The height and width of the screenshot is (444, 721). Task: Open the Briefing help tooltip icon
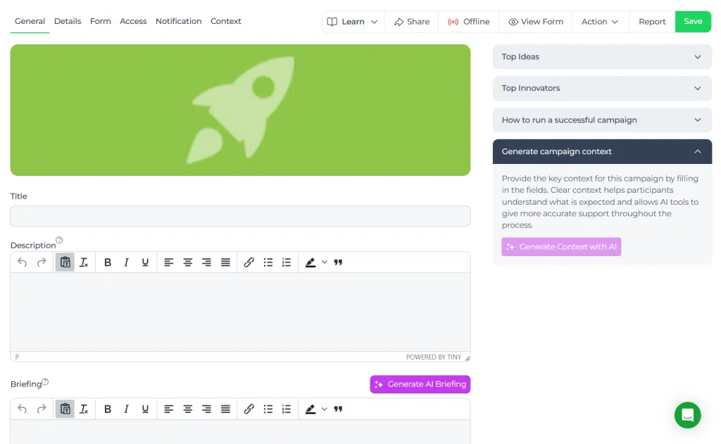45,382
